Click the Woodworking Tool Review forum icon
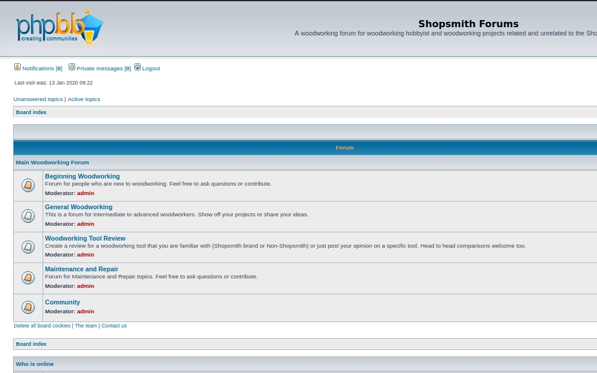 pyautogui.click(x=28, y=246)
